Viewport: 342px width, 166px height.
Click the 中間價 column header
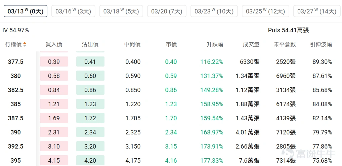click(x=132, y=44)
